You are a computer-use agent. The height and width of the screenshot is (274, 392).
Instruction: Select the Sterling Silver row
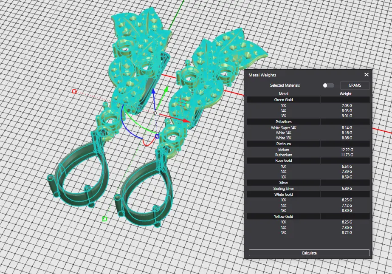coord(284,188)
